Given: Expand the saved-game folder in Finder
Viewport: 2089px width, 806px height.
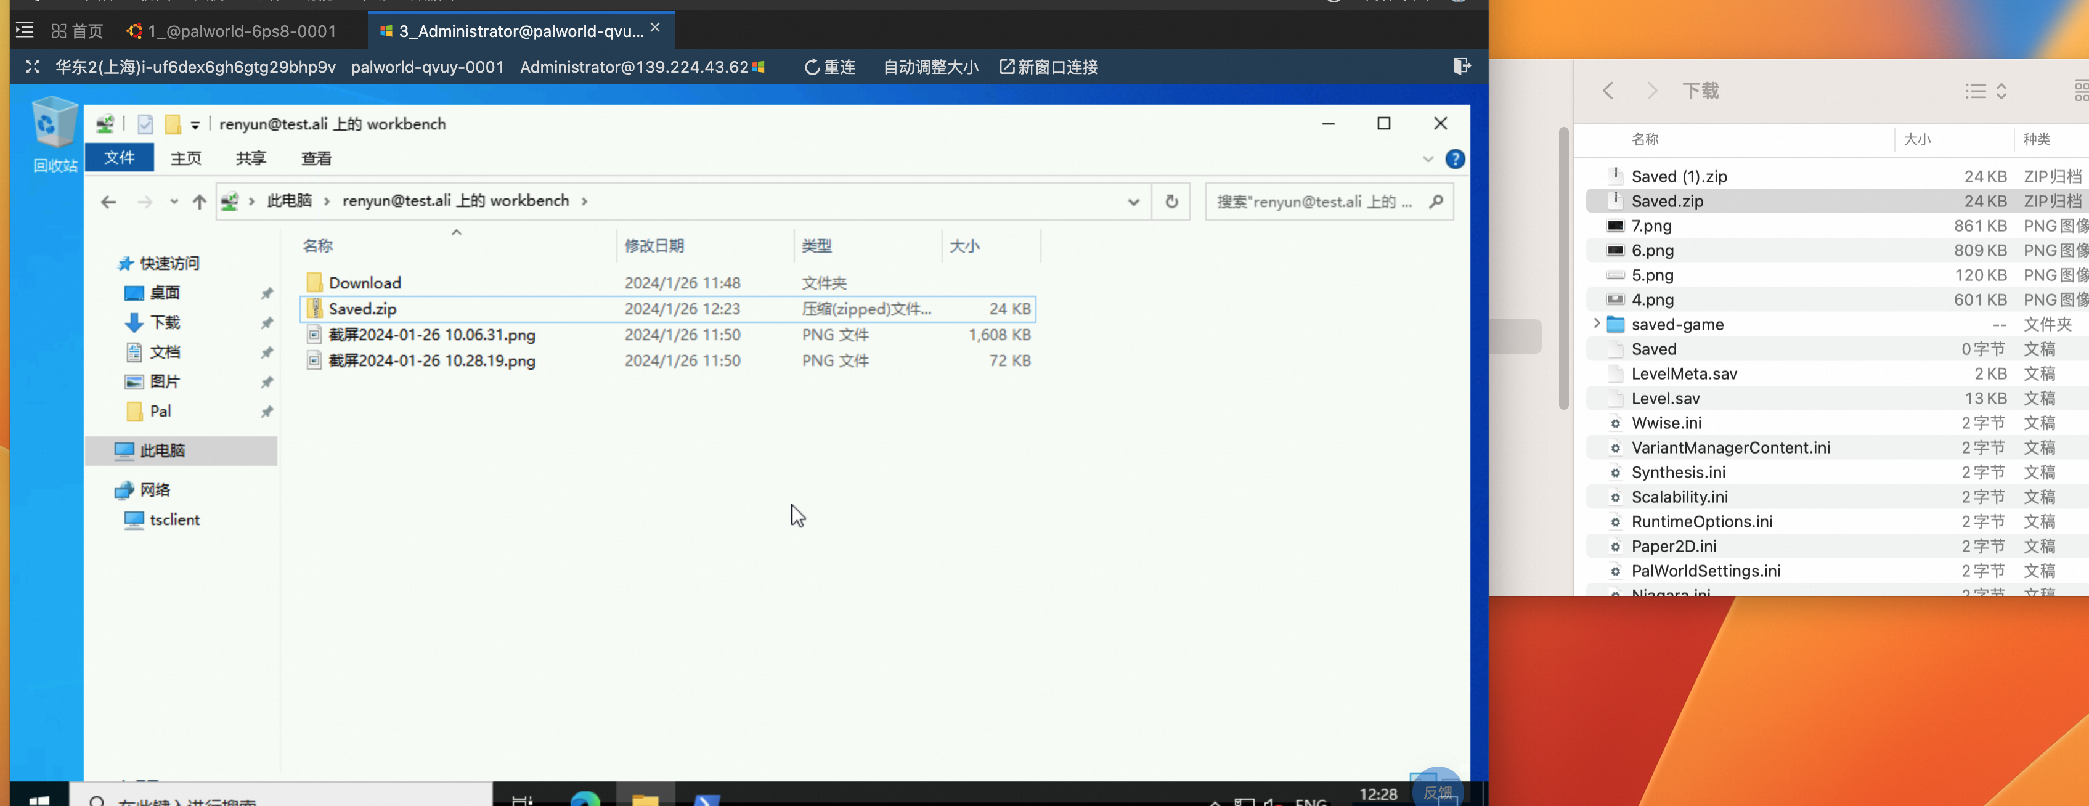Looking at the screenshot, I should [1596, 324].
